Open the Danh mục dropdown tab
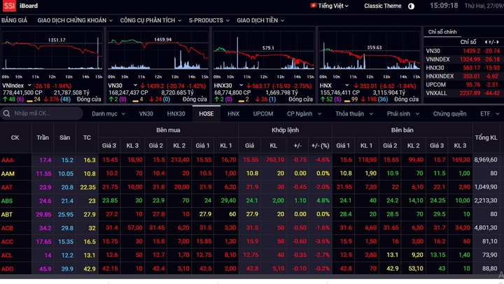Viewport: 504px width, 284px height. tap(107, 113)
